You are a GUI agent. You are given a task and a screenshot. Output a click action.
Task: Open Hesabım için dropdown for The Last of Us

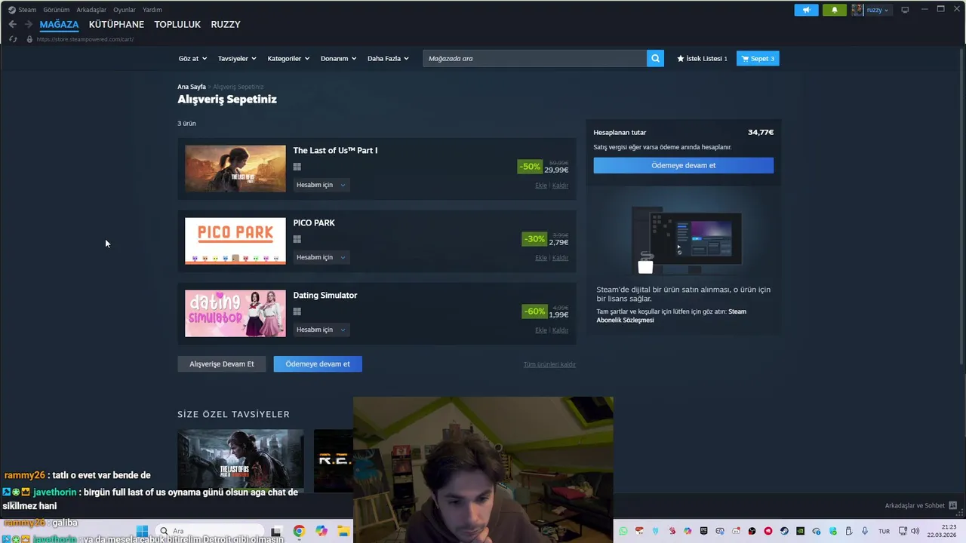321,185
